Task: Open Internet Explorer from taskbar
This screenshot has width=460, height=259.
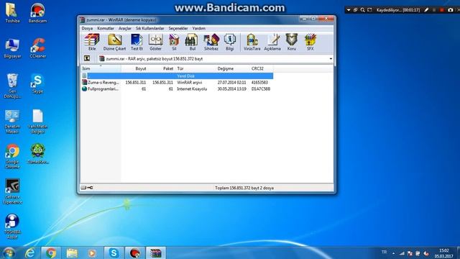Action: pos(30,253)
